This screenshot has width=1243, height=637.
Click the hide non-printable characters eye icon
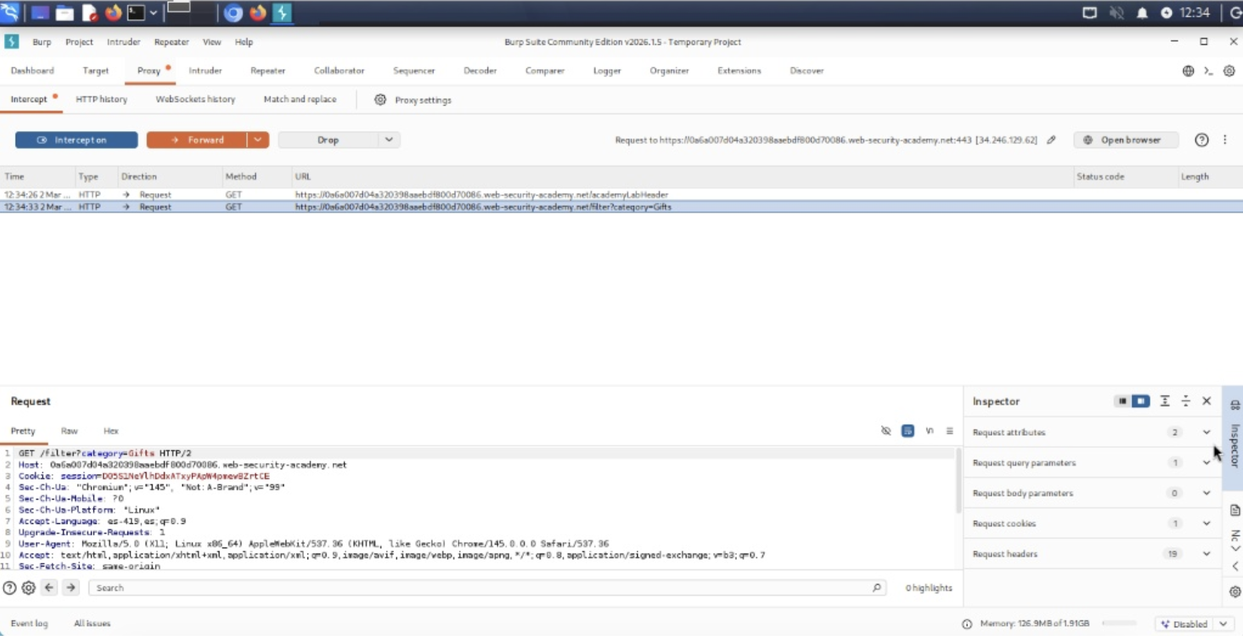tap(886, 431)
